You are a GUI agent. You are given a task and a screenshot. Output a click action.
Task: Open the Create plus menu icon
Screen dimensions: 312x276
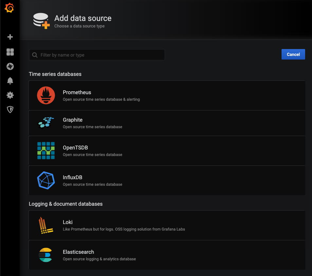pos(10,37)
